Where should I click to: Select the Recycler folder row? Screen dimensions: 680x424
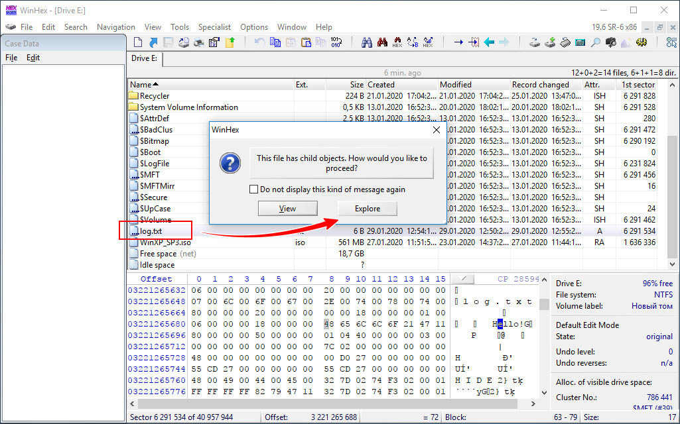click(393, 95)
